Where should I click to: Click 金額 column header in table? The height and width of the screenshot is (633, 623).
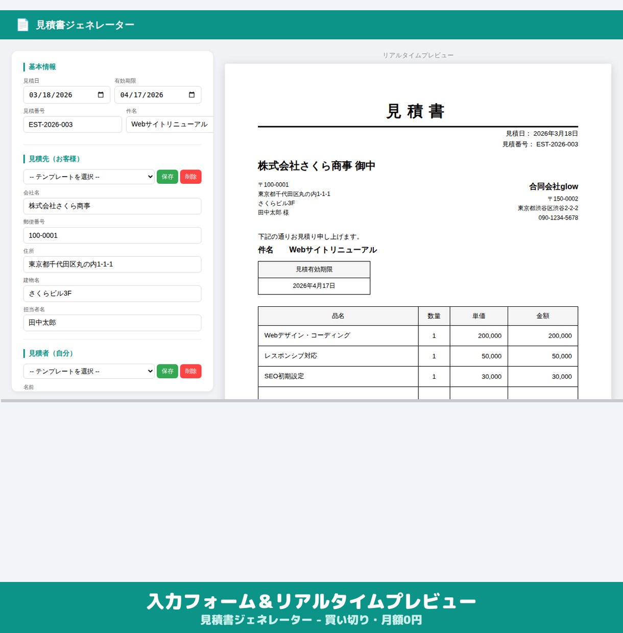point(543,316)
